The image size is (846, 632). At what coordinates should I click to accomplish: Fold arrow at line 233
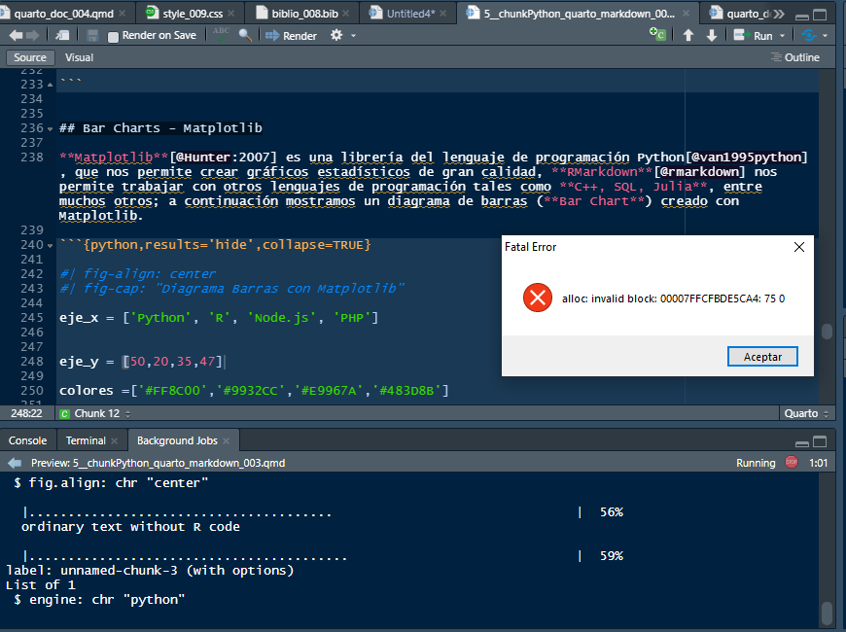tap(51, 85)
